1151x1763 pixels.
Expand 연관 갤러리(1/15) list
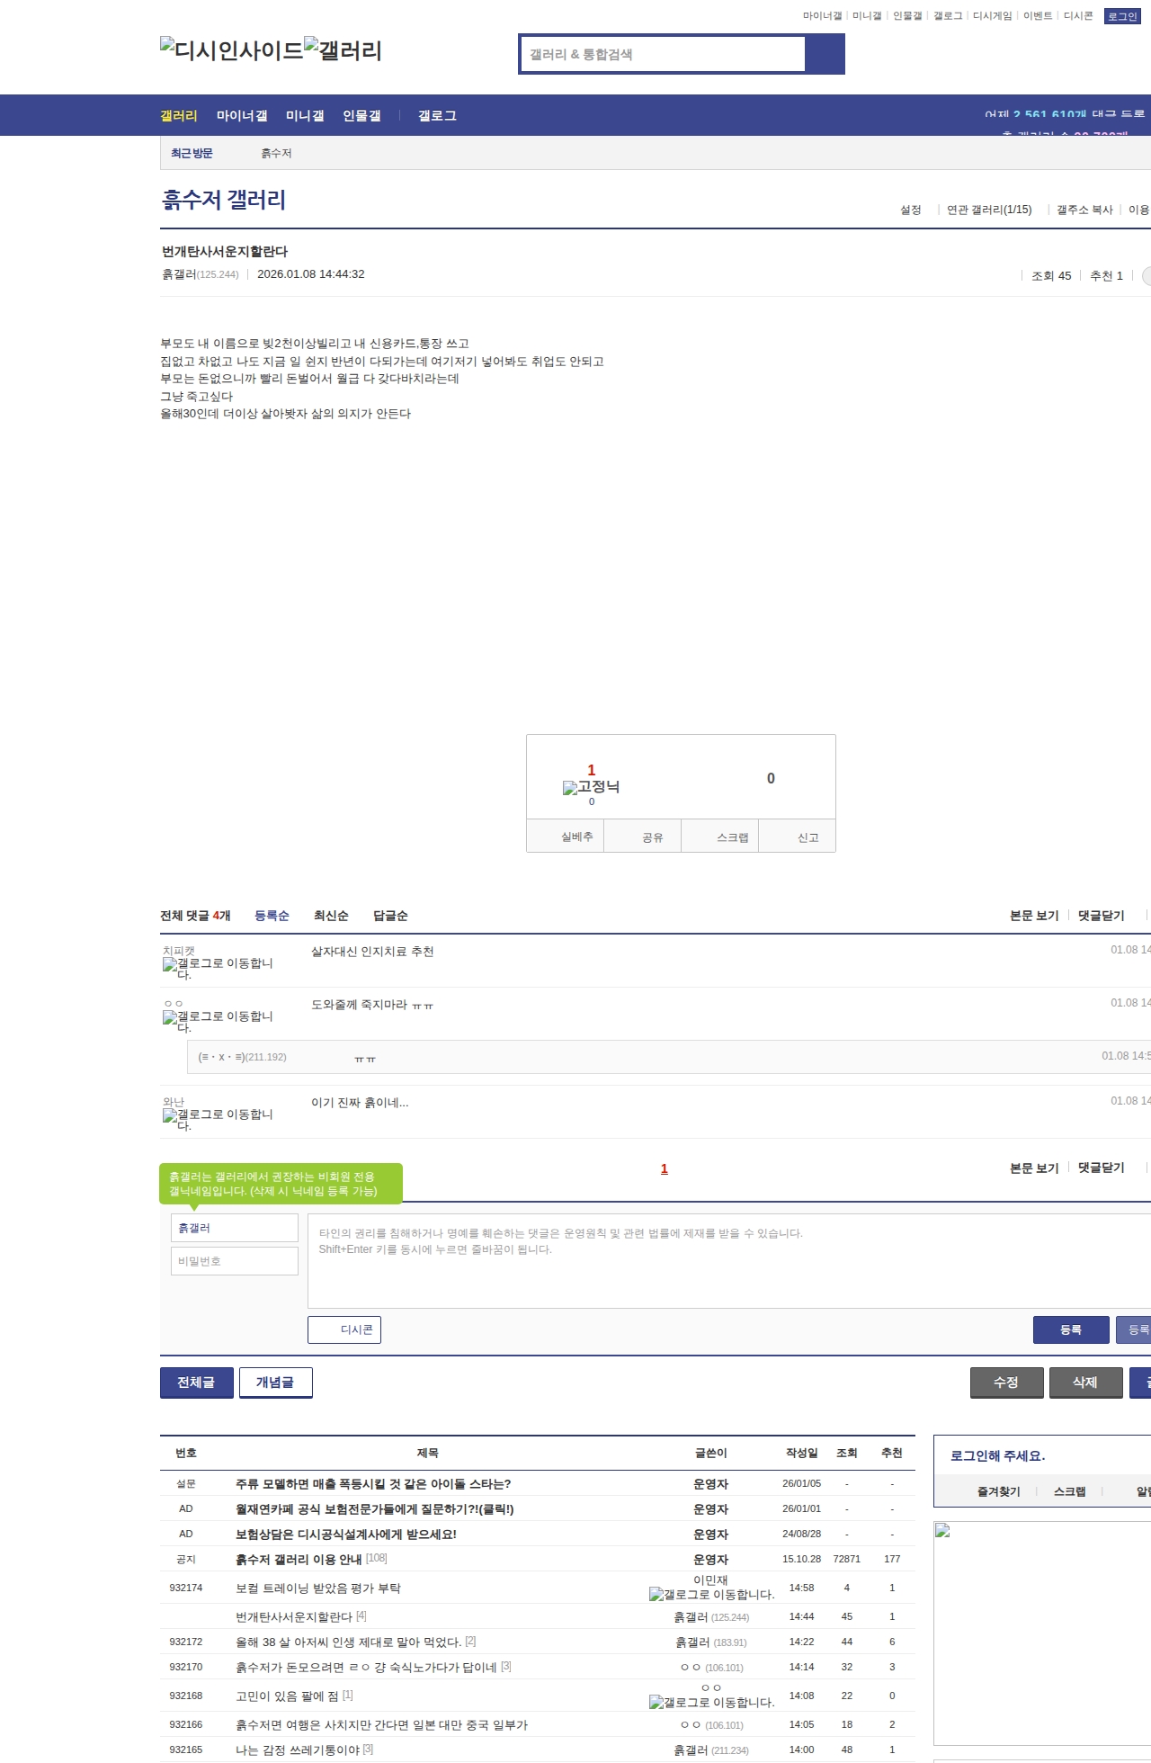(x=989, y=210)
